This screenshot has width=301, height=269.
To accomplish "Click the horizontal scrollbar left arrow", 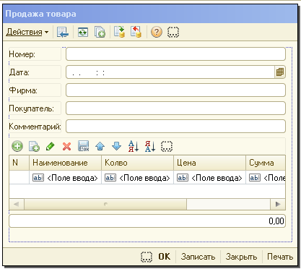I will tap(17, 204).
